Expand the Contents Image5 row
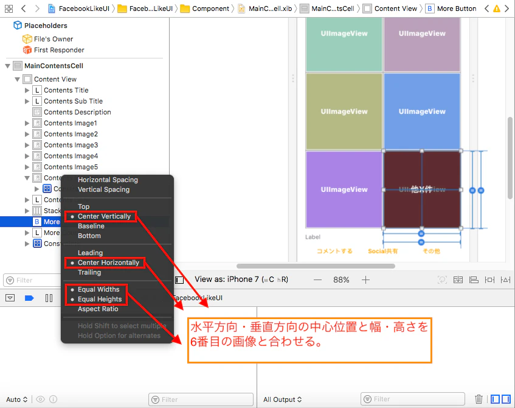Viewport: 515px width, 408px height. [x=27, y=167]
